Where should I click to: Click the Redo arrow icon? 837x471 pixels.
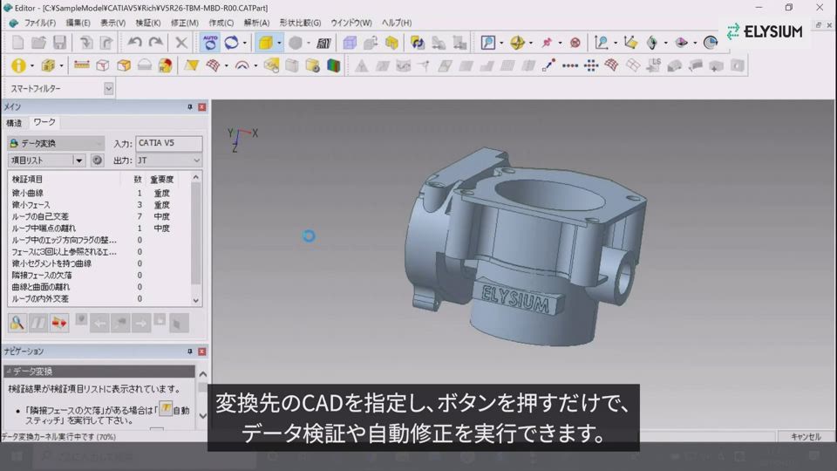point(156,42)
